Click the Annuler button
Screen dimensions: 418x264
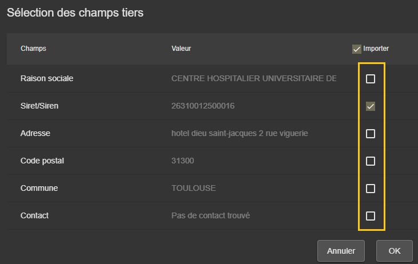point(341,251)
